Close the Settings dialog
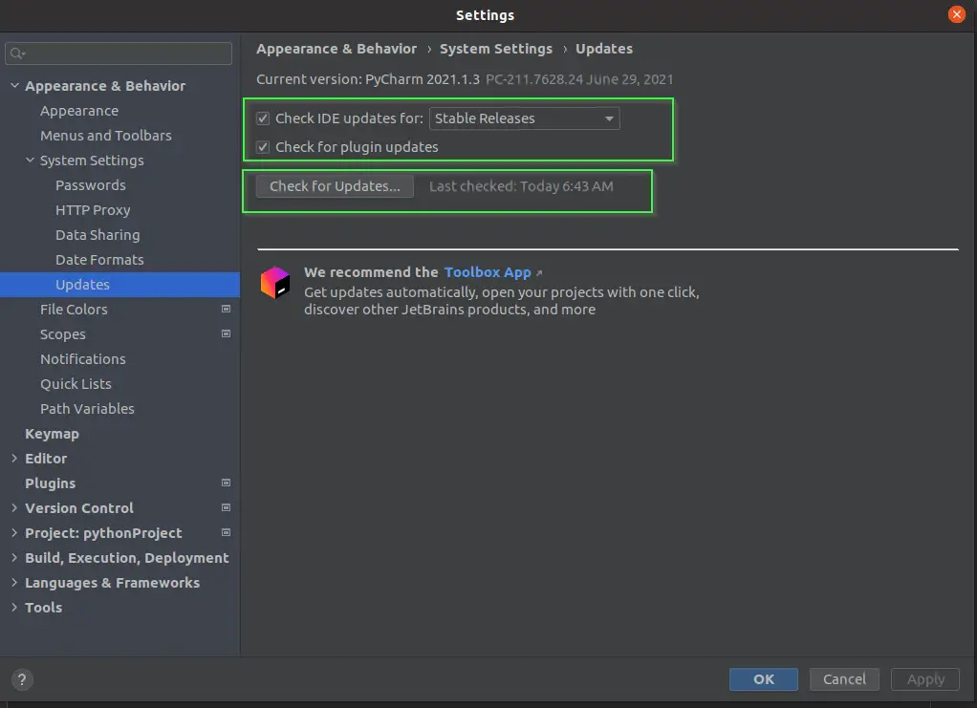Viewport: 977px width, 708px height. (x=956, y=14)
